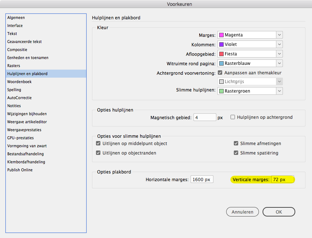This screenshot has width=312, height=238.
Task: Switch to the Rasters preferences section
Action: coord(14,66)
